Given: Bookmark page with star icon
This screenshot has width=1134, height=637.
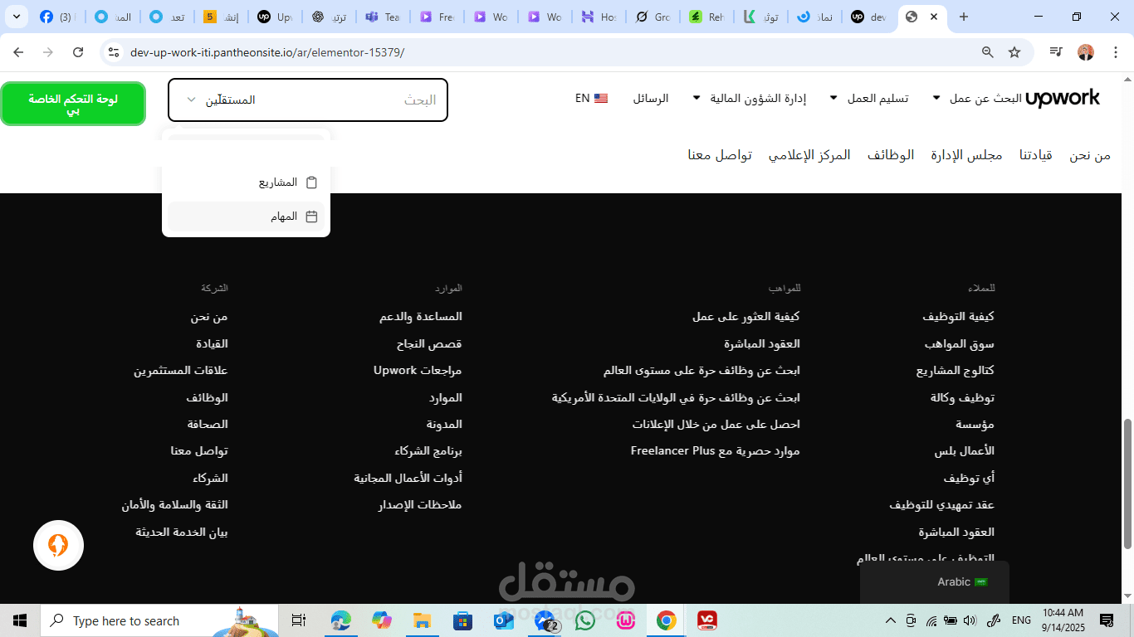Looking at the screenshot, I should (x=1014, y=52).
